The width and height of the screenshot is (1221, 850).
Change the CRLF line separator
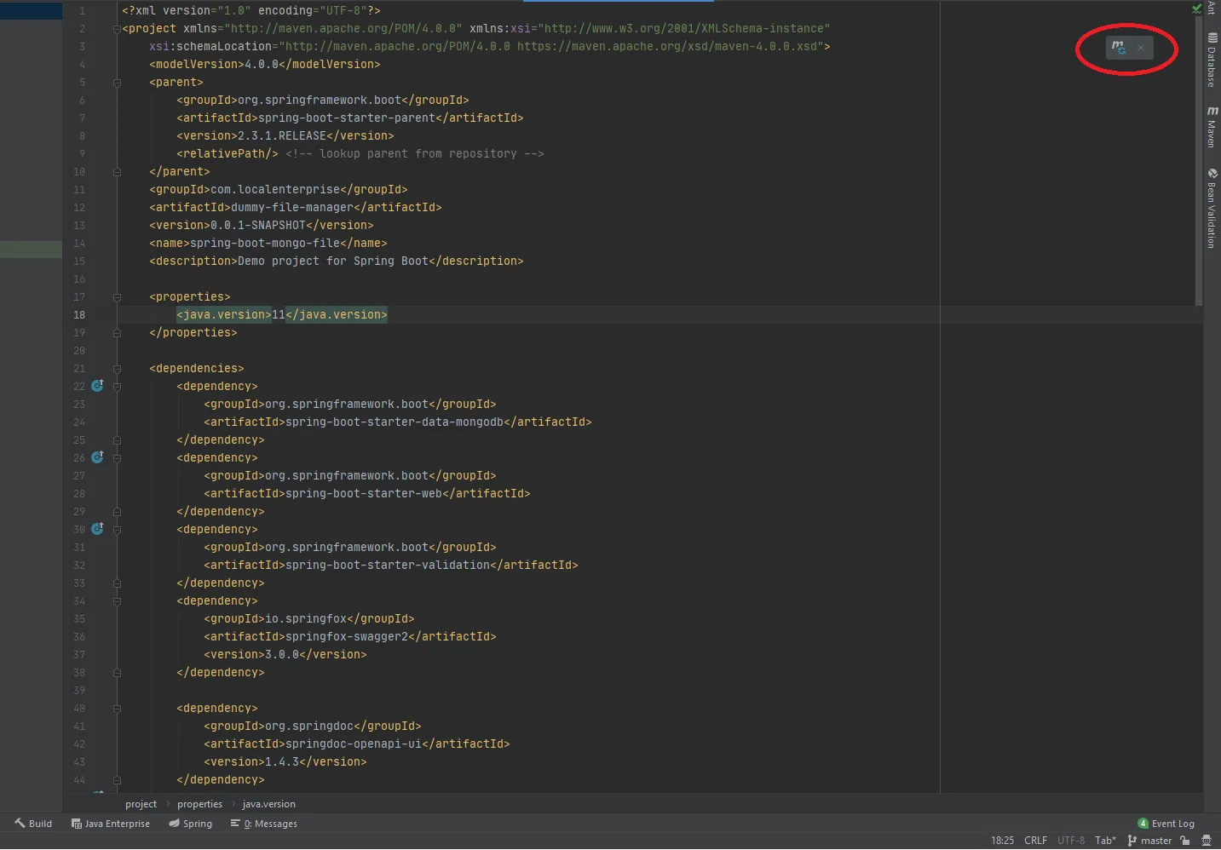click(1035, 841)
